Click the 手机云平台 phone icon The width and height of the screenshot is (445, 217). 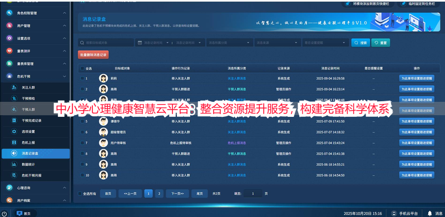[x=394, y=213]
